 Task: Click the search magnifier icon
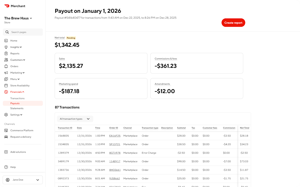click(x=7, y=32)
